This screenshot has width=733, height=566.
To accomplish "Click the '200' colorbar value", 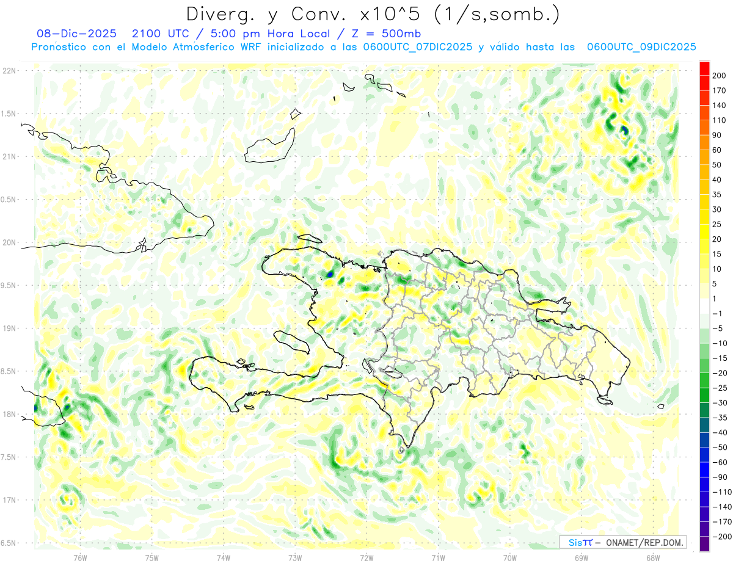I will click(719, 76).
